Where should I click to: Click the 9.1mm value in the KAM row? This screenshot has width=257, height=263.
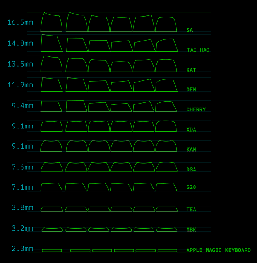coord(22,146)
